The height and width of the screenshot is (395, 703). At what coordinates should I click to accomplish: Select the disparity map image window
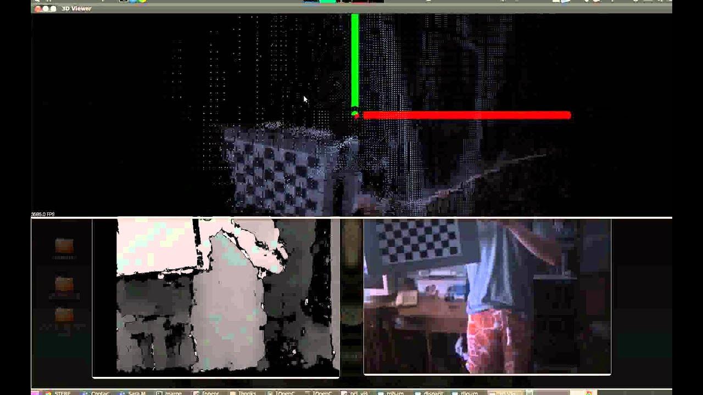click(x=216, y=298)
